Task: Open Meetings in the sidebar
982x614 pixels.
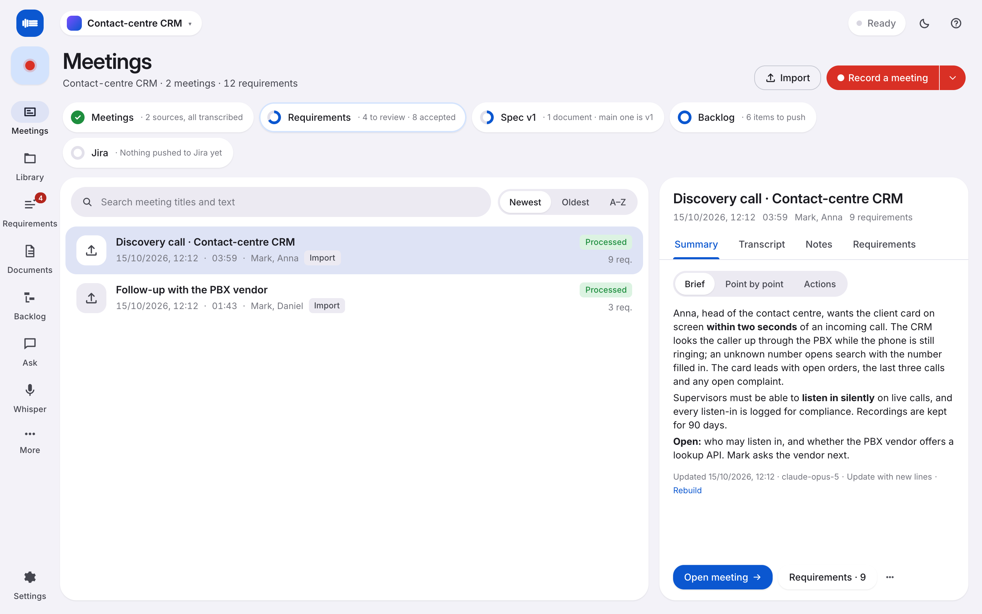Action: 30,118
